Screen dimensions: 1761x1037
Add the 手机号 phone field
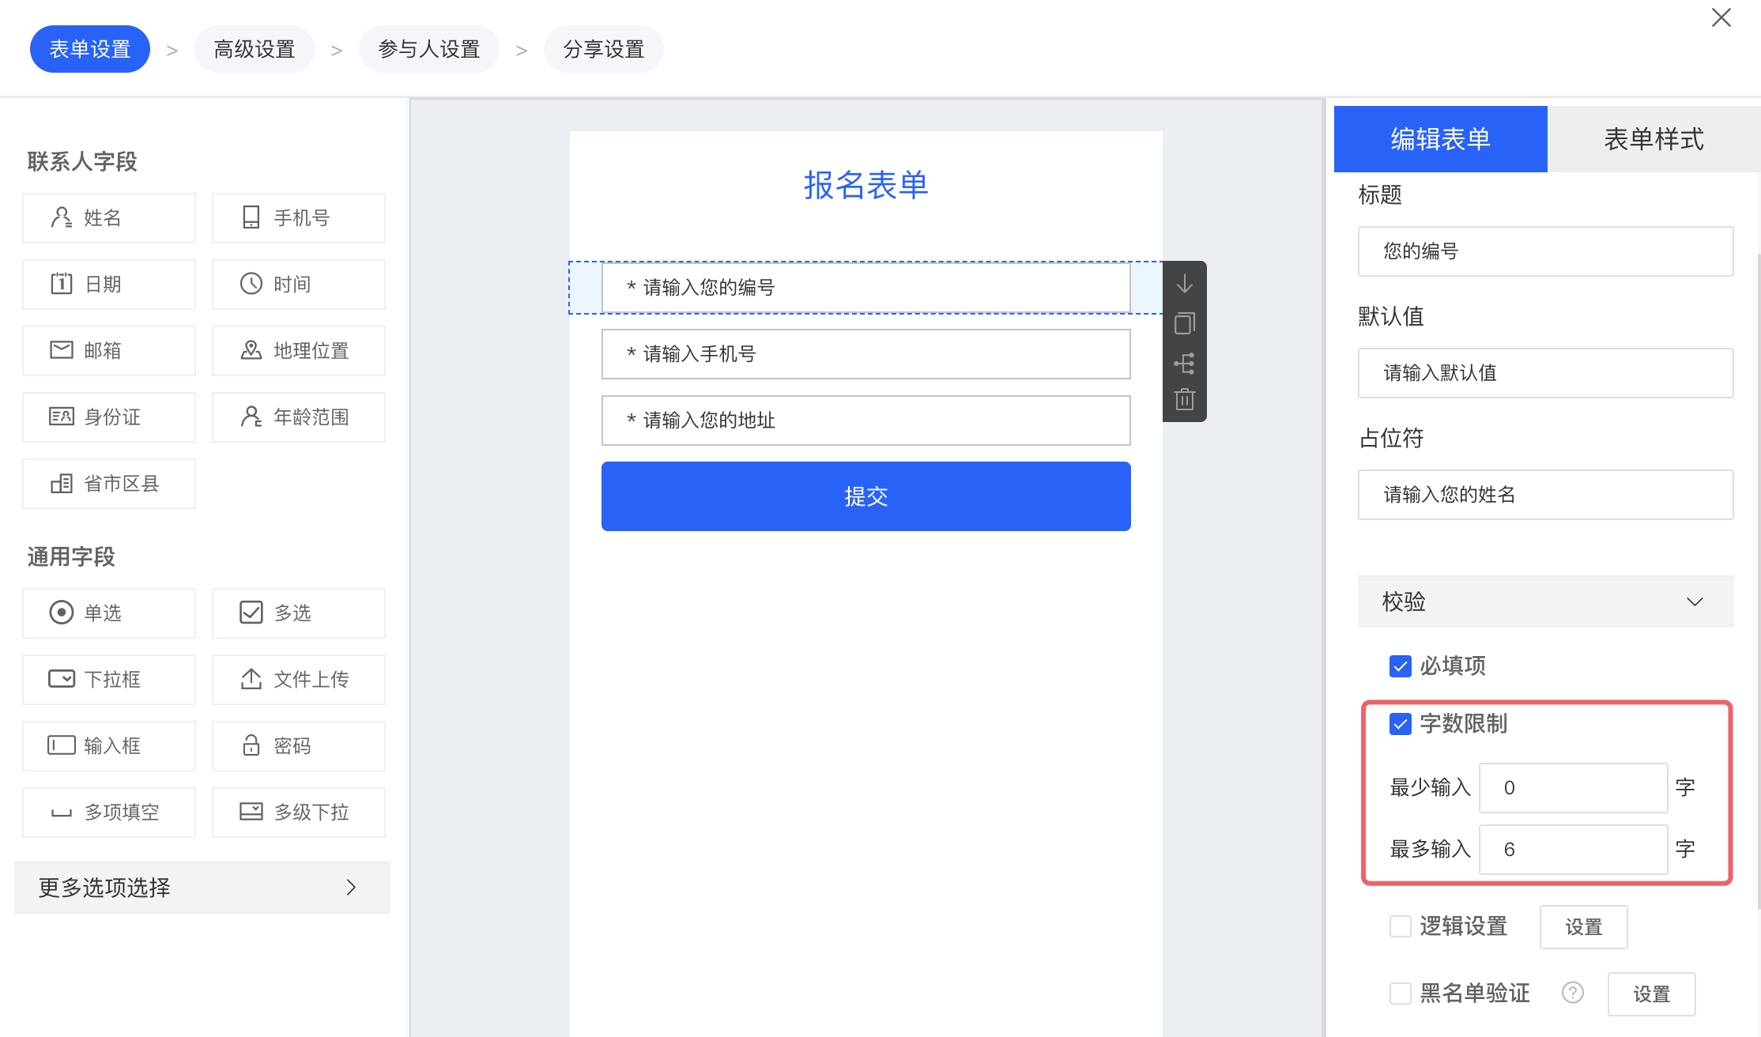[x=299, y=218]
